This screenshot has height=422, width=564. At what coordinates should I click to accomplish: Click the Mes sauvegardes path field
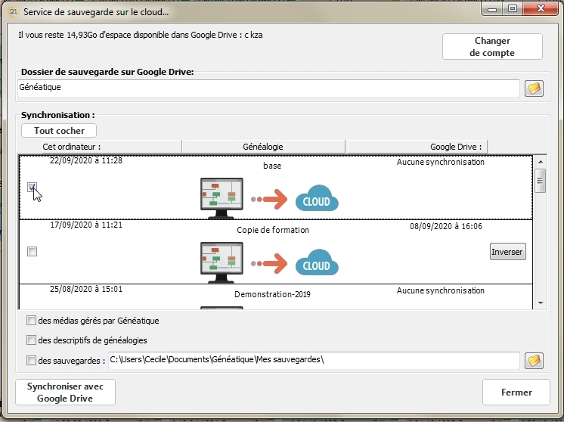coord(314,361)
